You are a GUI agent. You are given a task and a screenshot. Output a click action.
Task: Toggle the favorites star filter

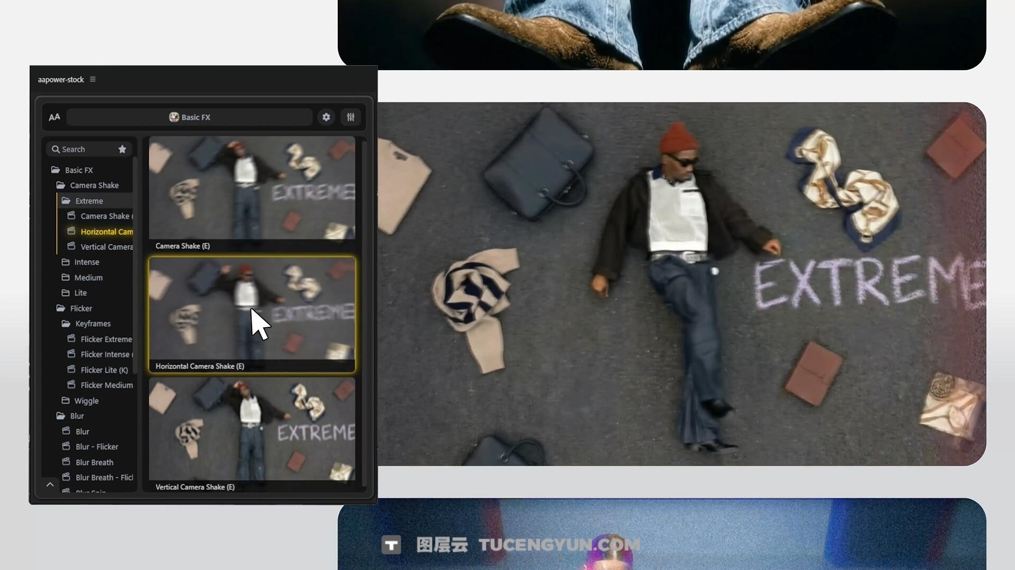(x=122, y=149)
